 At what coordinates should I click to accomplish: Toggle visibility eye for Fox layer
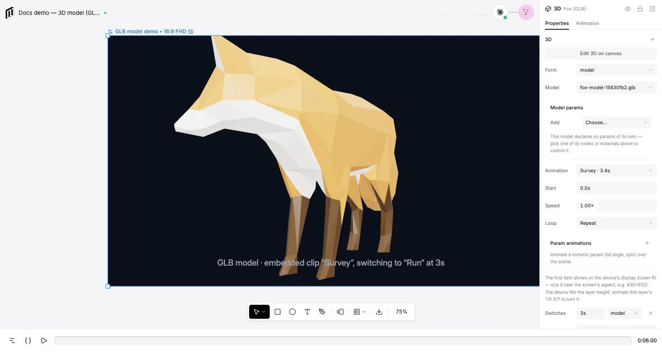coord(628,9)
